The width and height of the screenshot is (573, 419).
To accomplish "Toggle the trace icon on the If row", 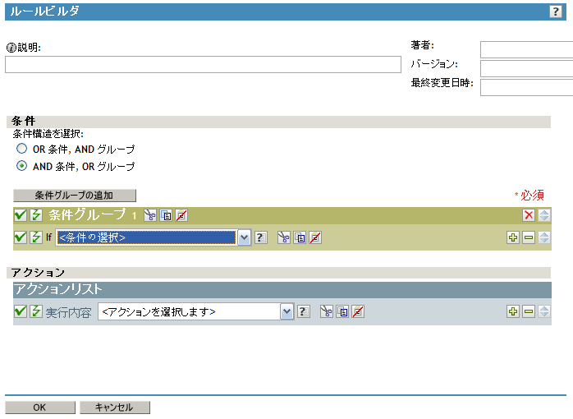I will pyautogui.click(x=36, y=237).
